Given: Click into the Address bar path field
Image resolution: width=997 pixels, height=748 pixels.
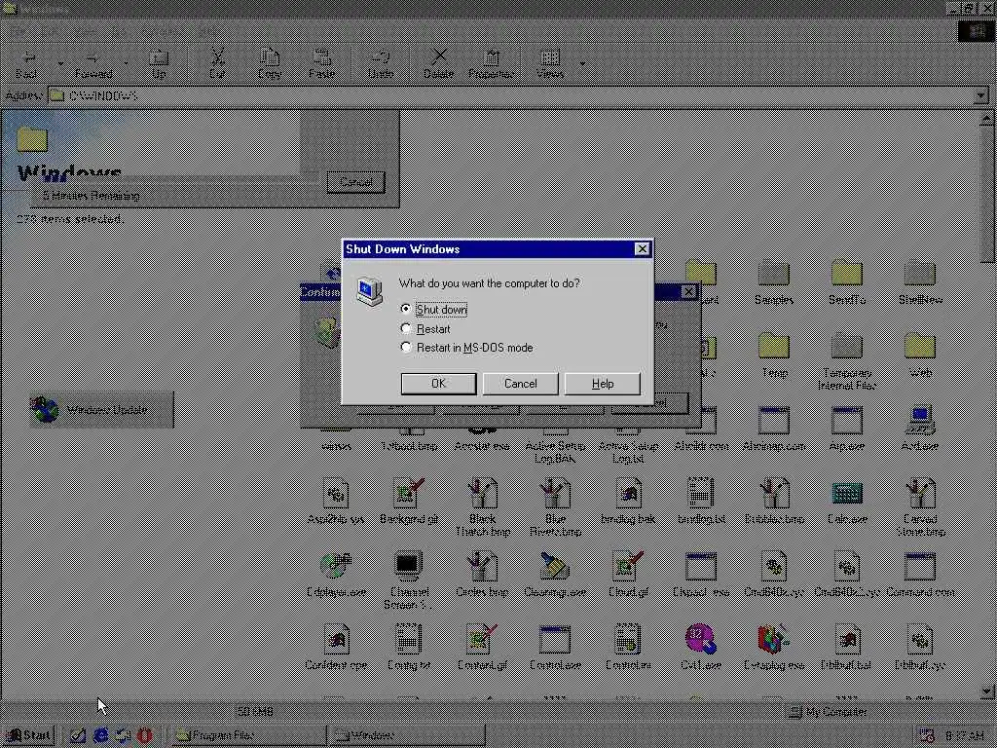Looking at the screenshot, I should tap(510, 96).
